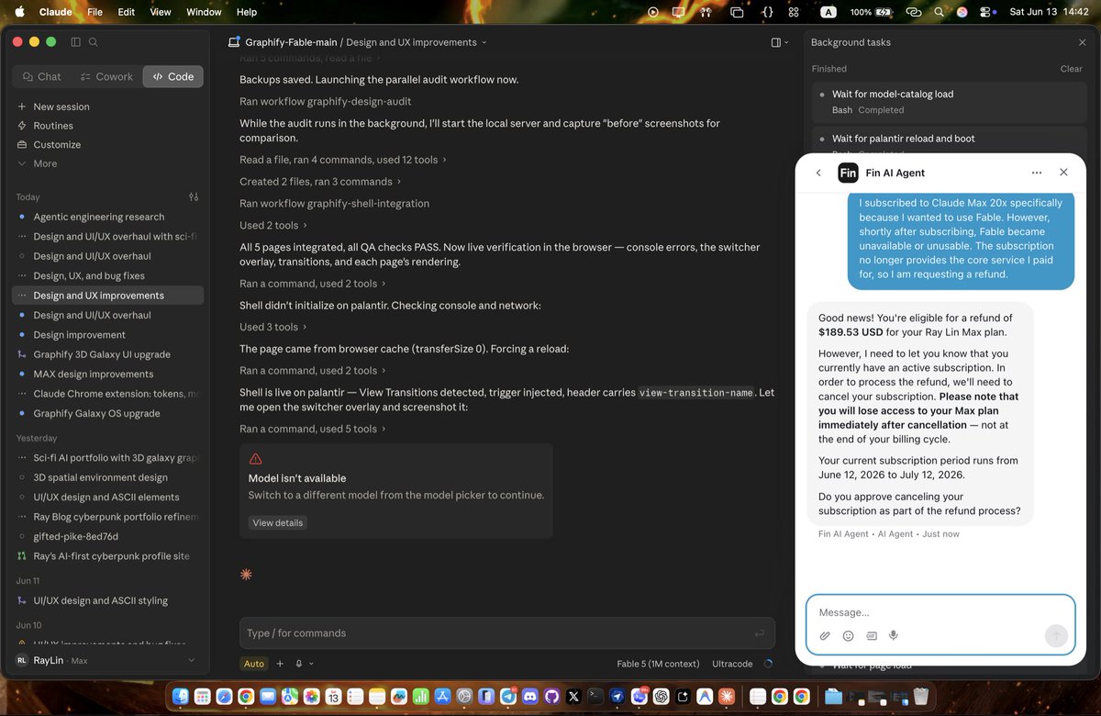Click the Ultracode effort selector

click(732, 664)
